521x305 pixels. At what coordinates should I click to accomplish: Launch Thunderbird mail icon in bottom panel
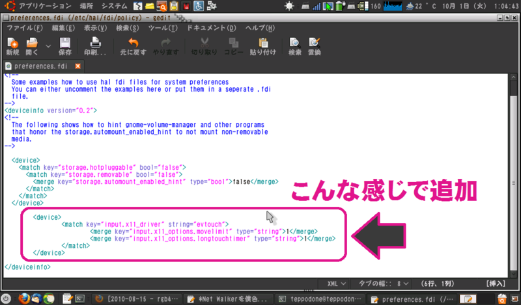point(36,298)
